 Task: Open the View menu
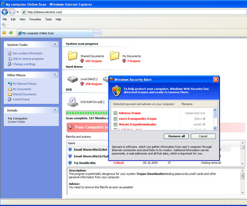click(x=23, y=19)
